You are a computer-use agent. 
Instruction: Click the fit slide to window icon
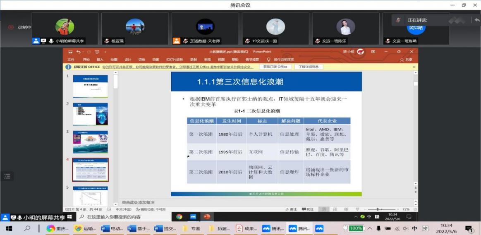[415, 209]
